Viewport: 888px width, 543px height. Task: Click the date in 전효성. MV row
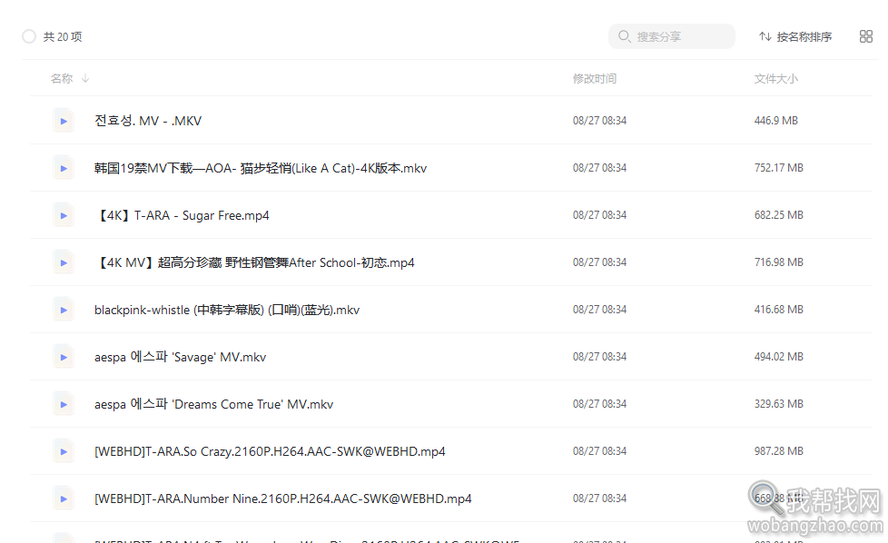(x=600, y=121)
